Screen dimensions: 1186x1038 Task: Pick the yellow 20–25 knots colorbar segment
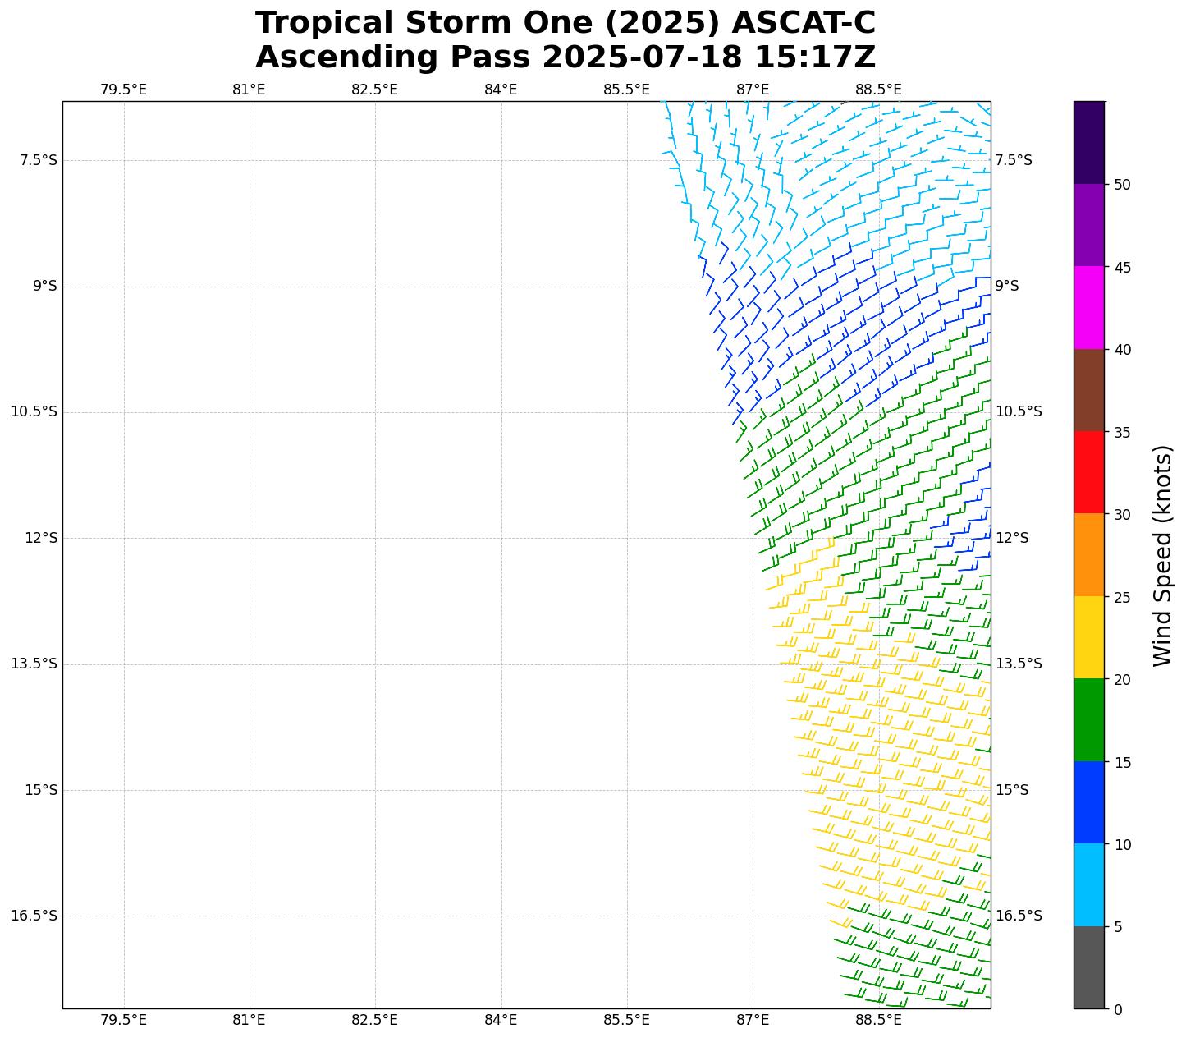tap(1089, 637)
